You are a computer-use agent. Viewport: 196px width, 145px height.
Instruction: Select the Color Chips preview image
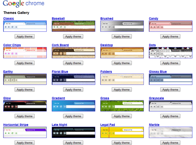pos(25,53)
